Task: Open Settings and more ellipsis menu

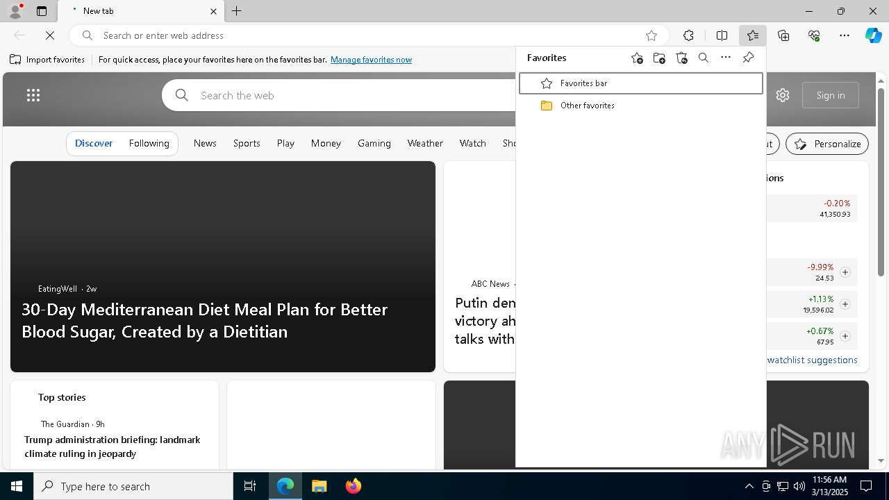Action: point(845,35)
